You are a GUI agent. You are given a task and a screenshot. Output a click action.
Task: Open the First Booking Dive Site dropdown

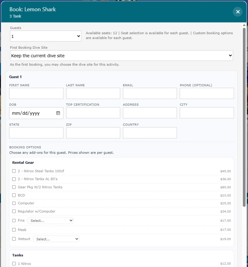coord(121,55)
